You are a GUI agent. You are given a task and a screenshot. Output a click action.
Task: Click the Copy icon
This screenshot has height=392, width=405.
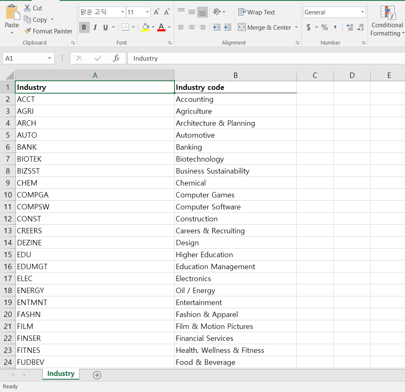27,19
